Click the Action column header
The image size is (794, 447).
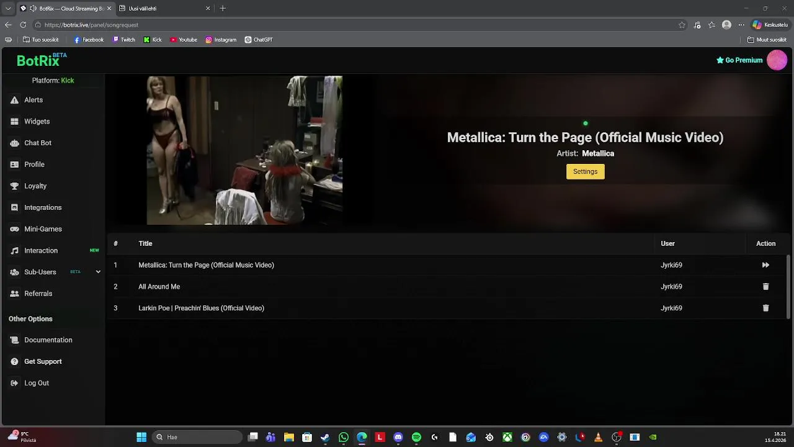pos(765,243)
